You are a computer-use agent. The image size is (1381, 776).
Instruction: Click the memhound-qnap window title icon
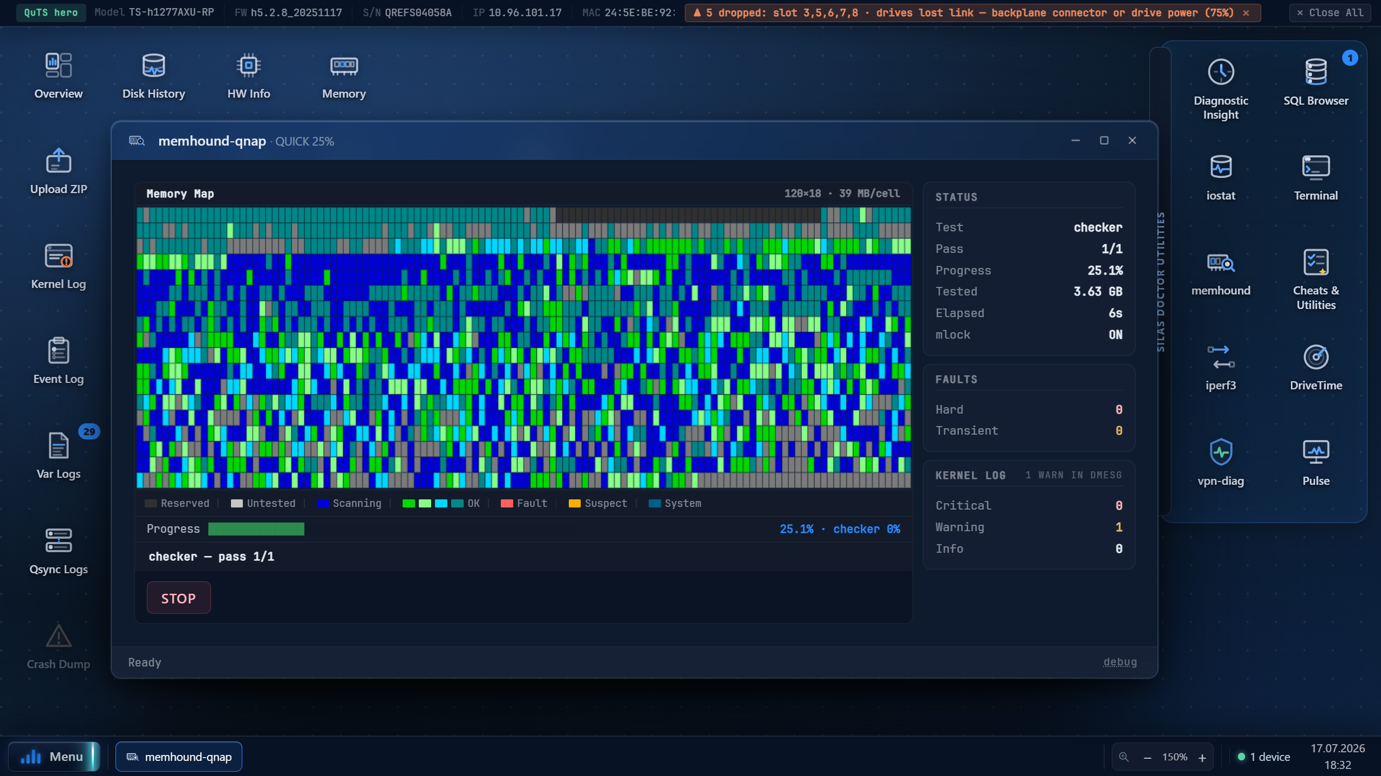click(x=137, y=141)
